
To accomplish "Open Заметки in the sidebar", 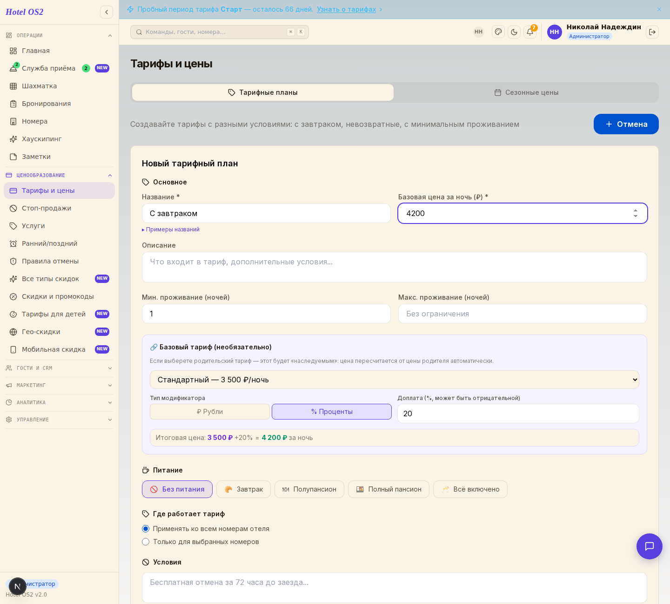I will point(59,157).
